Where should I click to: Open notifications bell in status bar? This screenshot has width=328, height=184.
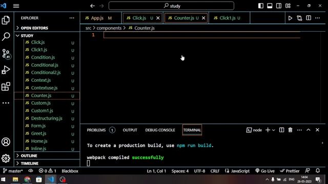318,171
